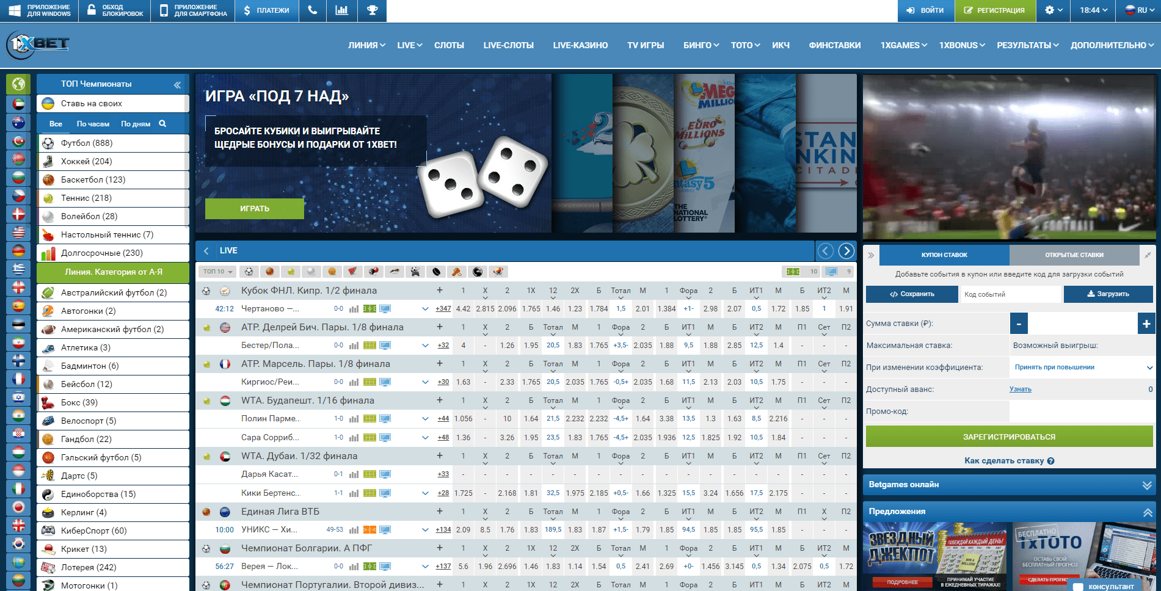Switch sports filter to По часам

(x=93, y=124)
